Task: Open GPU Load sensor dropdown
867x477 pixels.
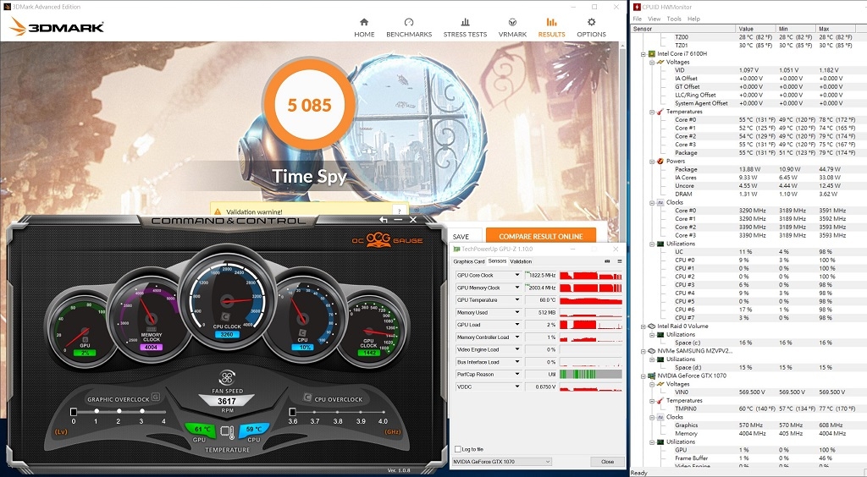Action: point(517,325)
